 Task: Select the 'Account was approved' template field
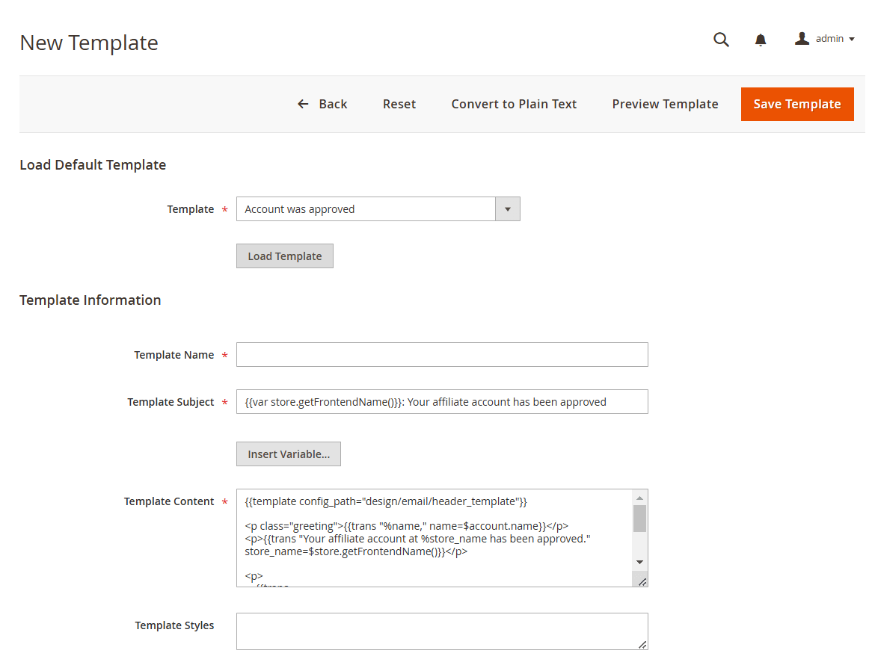pyautogui.click(x=366, y=209)
